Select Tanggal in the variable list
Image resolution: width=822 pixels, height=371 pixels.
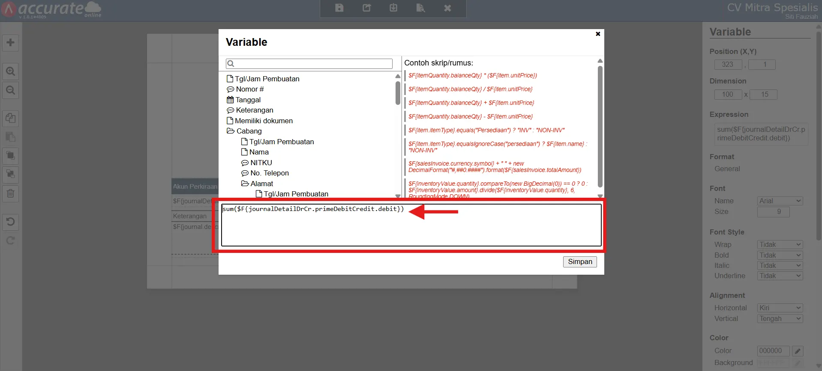click(x=248, y=100)
